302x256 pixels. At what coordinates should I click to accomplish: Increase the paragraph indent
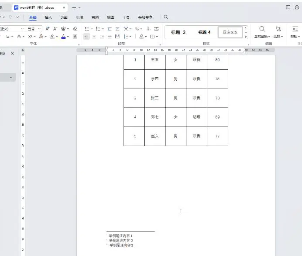click(117, 29)
